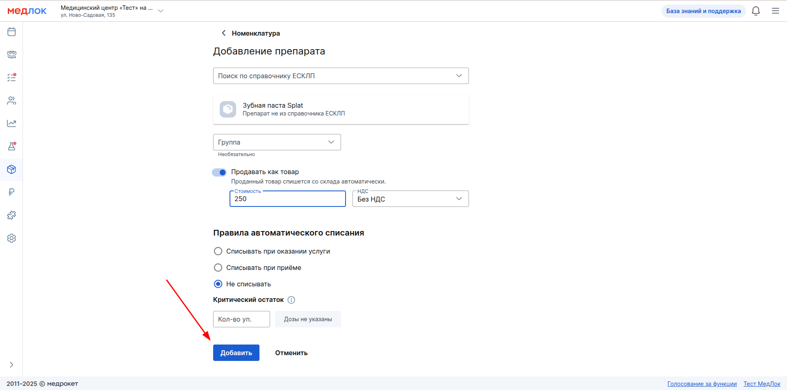
Task: Click the Зубная паста Splat product icon
Action: (x=228, y=109)
